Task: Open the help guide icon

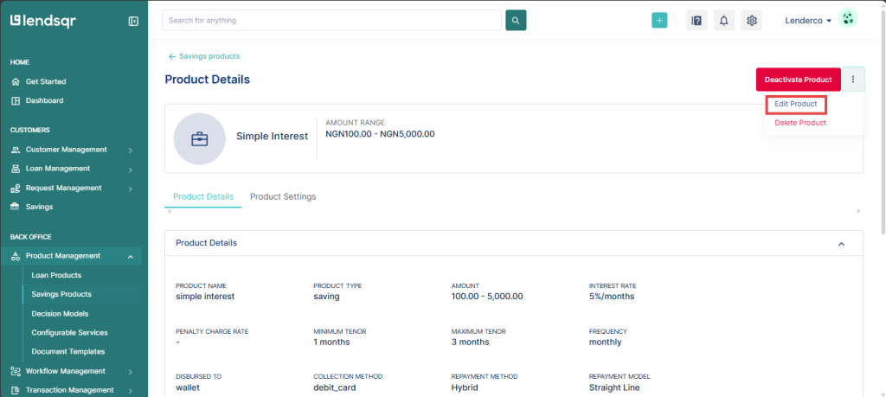Action: (696, 21)
